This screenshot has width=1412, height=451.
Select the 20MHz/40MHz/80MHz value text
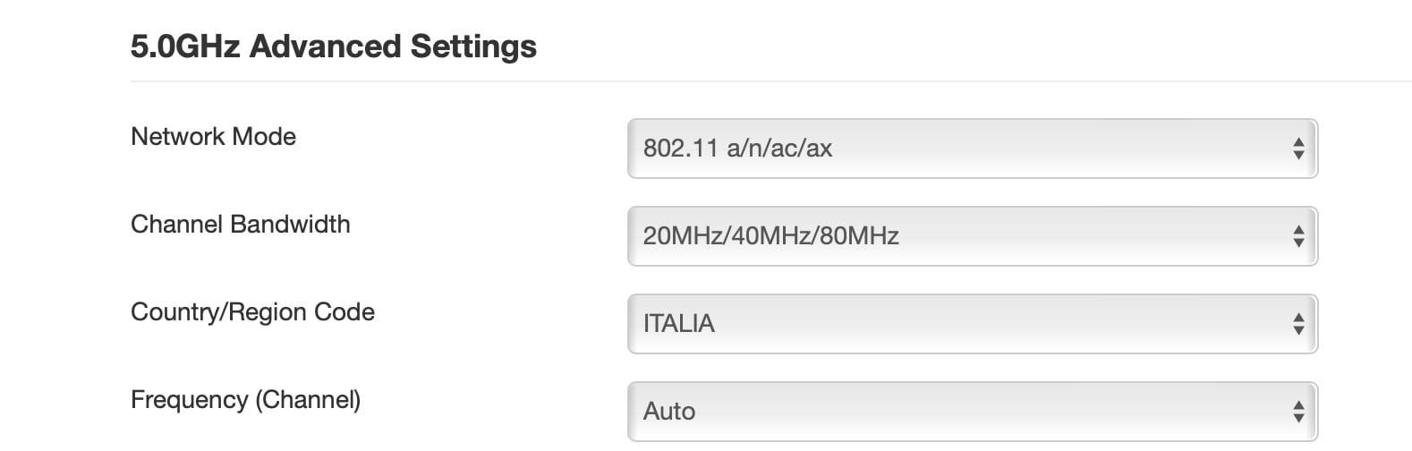[770, 236]
